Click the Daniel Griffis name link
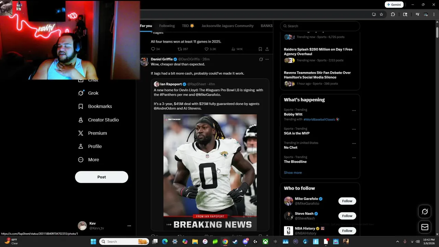439x247 pixels. (x=162, y=59)
